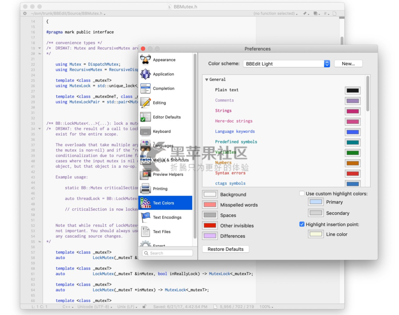
Task: Click Syntax errors color swatch
Action: pyautogui.click(x=353, y=174)
